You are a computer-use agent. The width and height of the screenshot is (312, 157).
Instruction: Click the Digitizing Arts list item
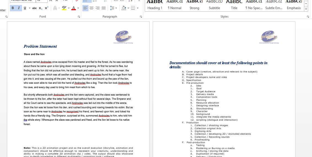coord(203,131)
